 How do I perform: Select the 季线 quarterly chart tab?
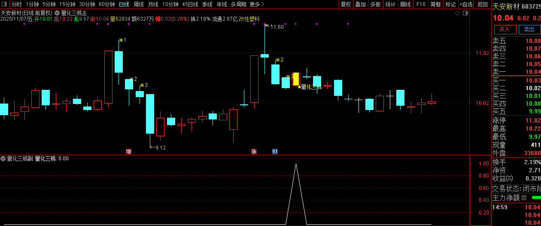point(207,4)
